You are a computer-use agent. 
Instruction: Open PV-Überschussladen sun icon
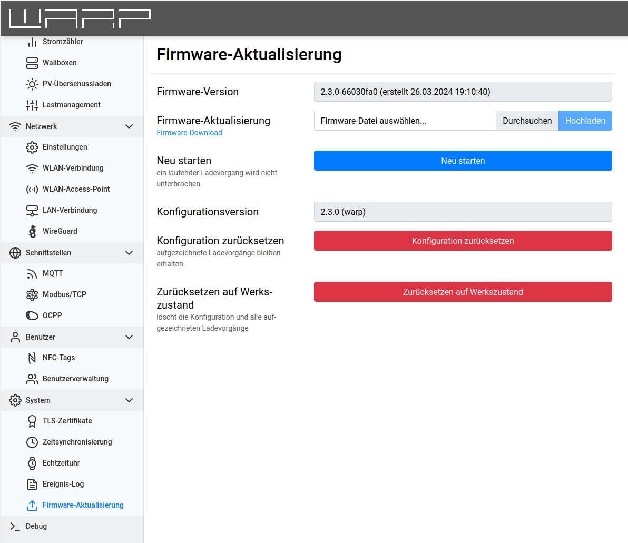pos(32,84)
